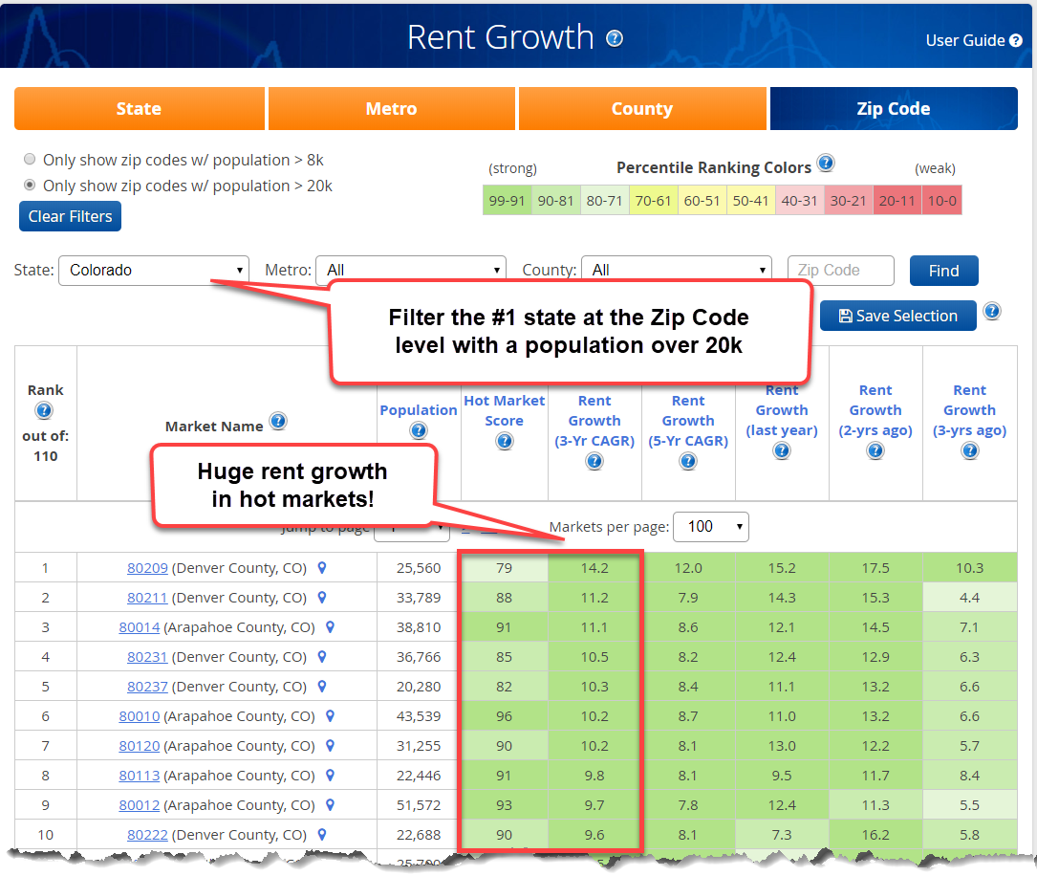This screenshot has height=876, width=1037.
Task: Sort by Hot Market Score header
Action: click(505, 410)
